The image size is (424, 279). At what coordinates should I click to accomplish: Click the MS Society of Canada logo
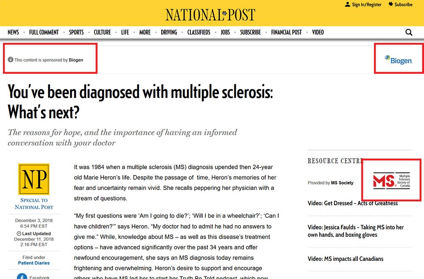(x=391, y=180)
